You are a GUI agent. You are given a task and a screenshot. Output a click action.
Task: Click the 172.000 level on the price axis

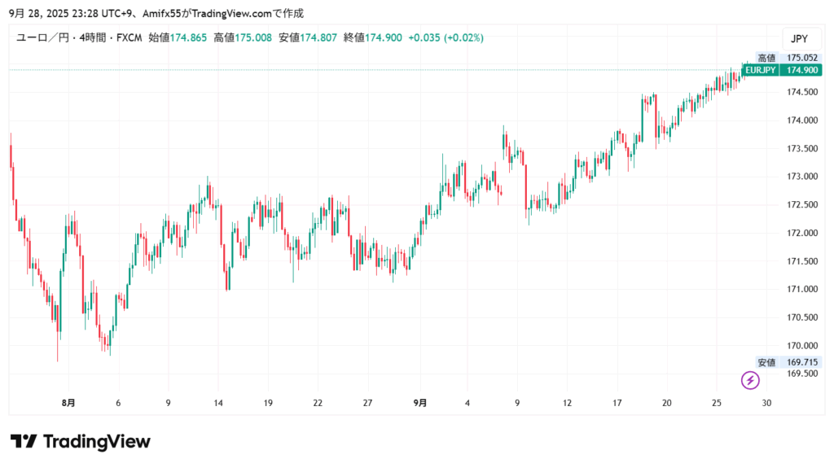(x=801, y=233)
